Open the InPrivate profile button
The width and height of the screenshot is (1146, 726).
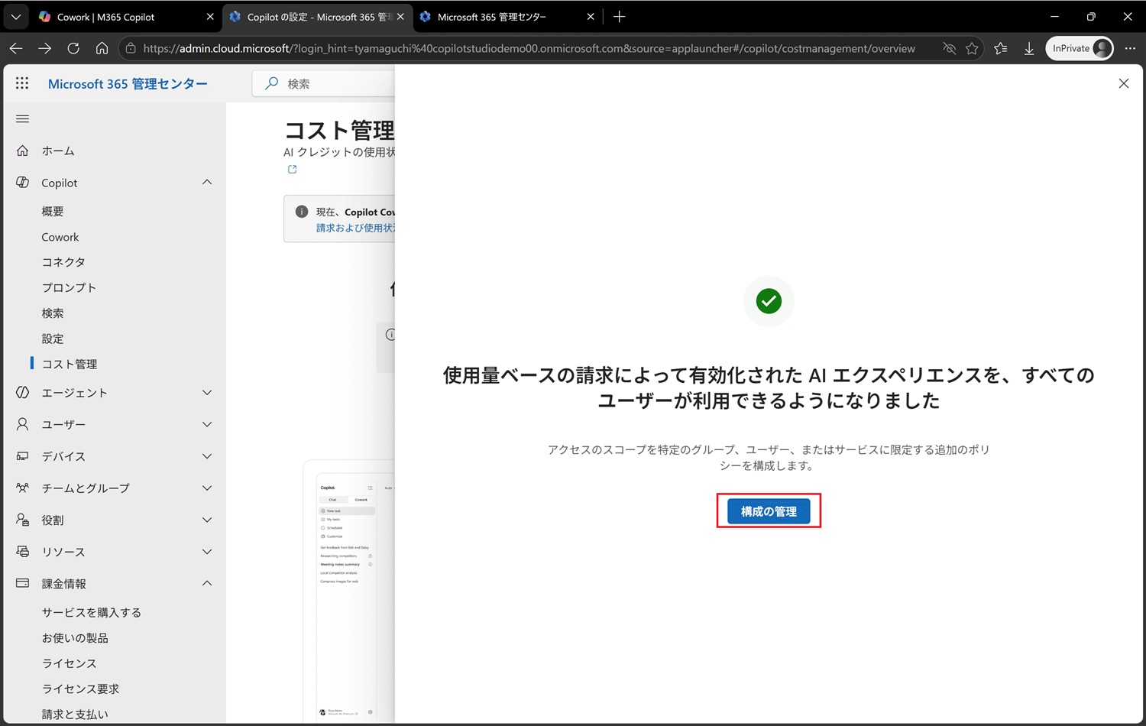click(x=1080, y=48)
